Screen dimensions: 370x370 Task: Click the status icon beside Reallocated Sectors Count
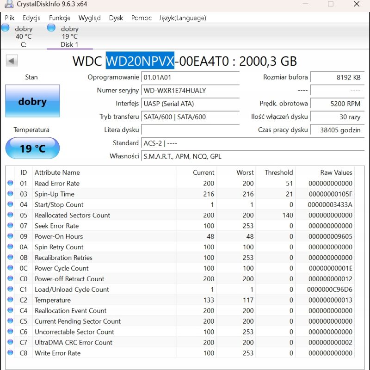pos(11,215)
